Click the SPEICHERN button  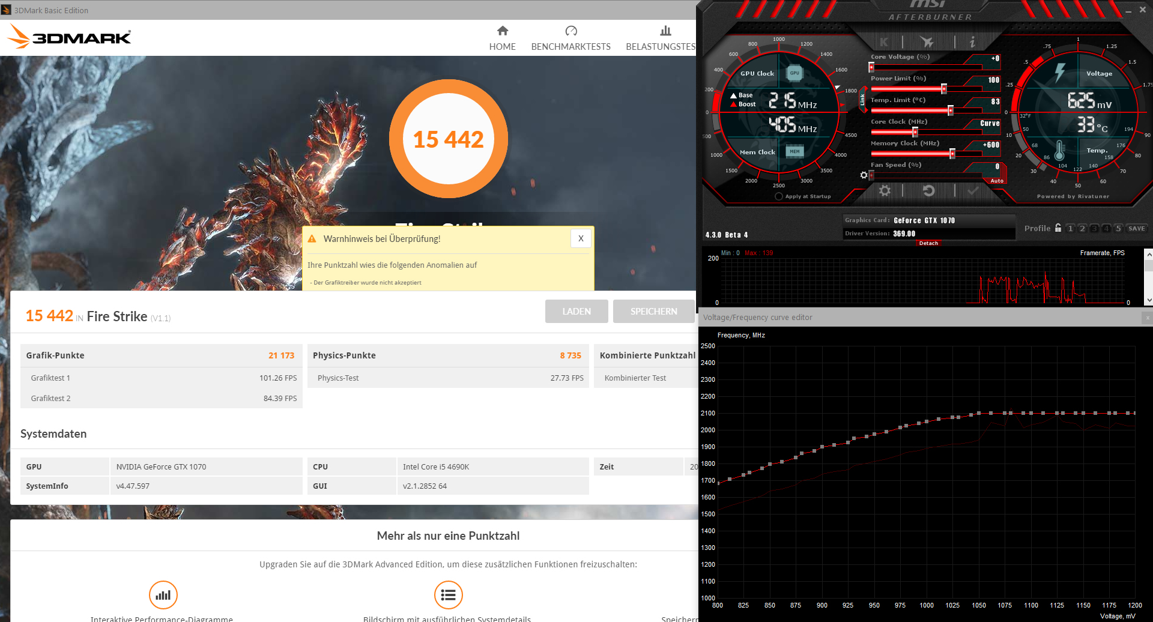click(x=653, y=311)
